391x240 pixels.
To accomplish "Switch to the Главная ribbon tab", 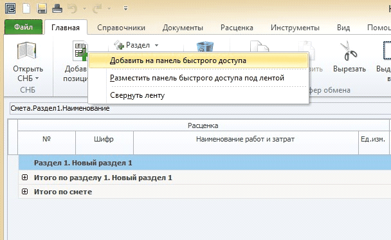I will click(x=66, y=28).
